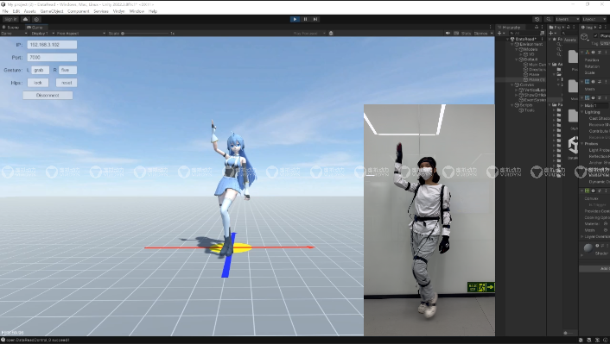Click the right Gesture field showing five
This screenshot has width=610, height=344.
coord(67,70)
